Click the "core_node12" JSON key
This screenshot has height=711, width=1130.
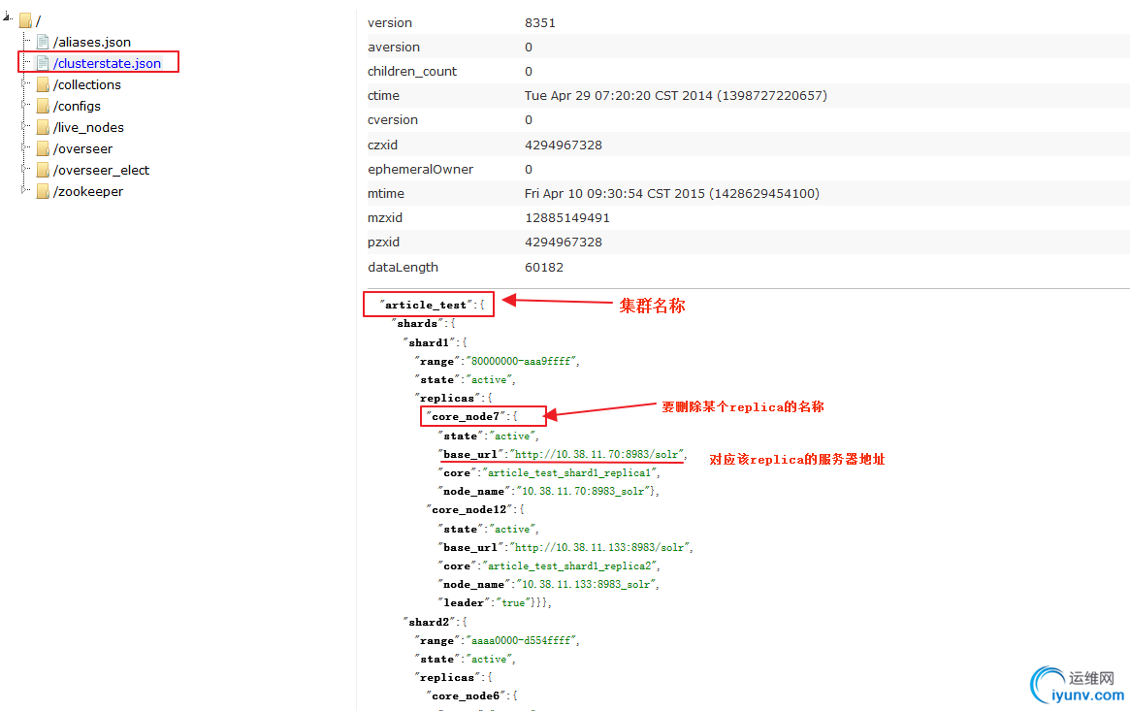click(x=469, y=509)
